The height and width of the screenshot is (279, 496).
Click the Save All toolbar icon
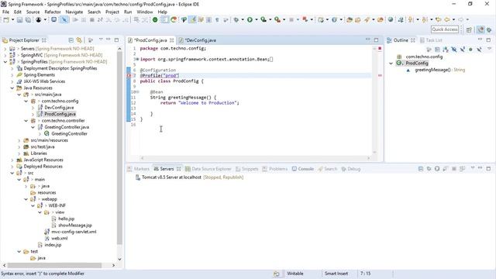click(28, 19)
